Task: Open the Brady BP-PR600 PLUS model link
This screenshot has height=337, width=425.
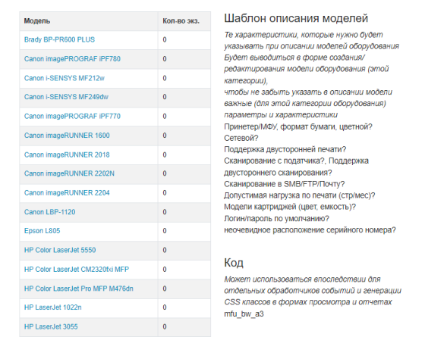Action: click(x=59, y=39)
